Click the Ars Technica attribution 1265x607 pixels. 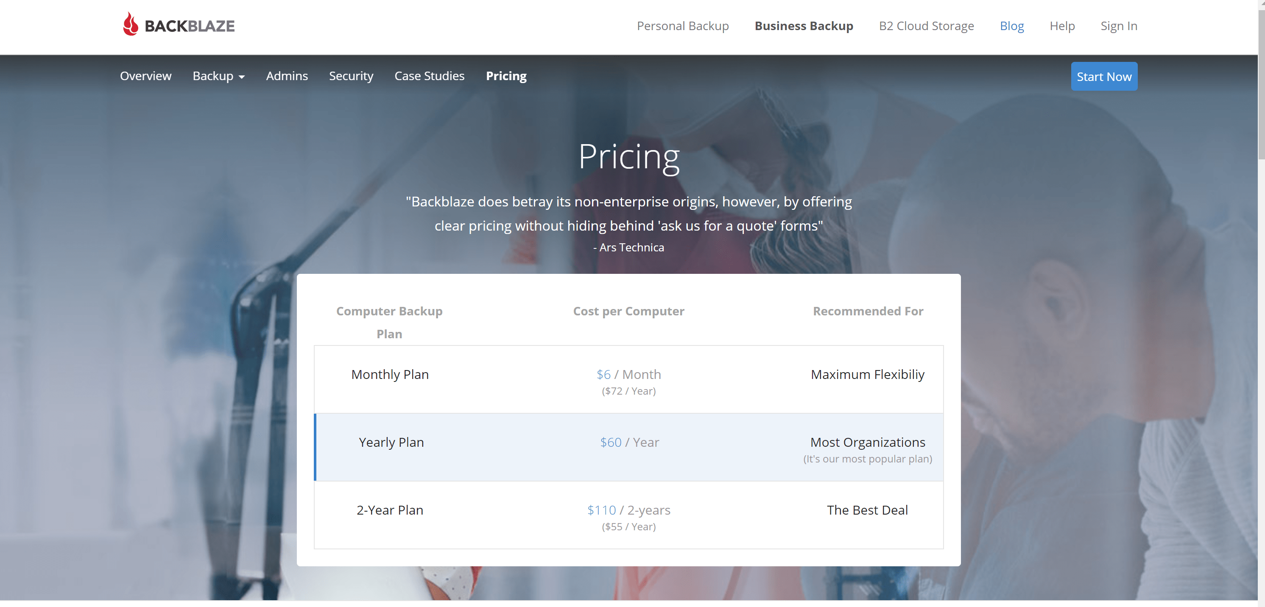[628, 247]
